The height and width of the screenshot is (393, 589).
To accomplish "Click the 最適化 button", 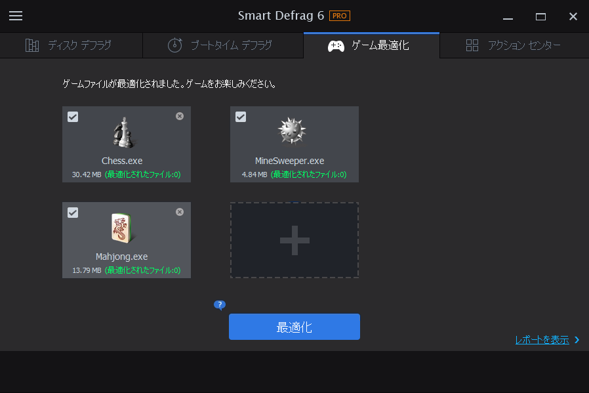I will coord(294,327).
